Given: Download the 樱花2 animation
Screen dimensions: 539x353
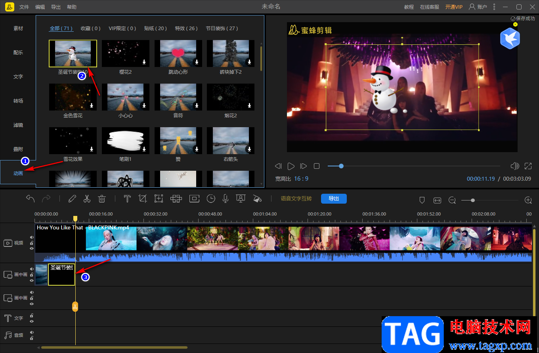Looking at the screenshot, I should tap(144, 62).
